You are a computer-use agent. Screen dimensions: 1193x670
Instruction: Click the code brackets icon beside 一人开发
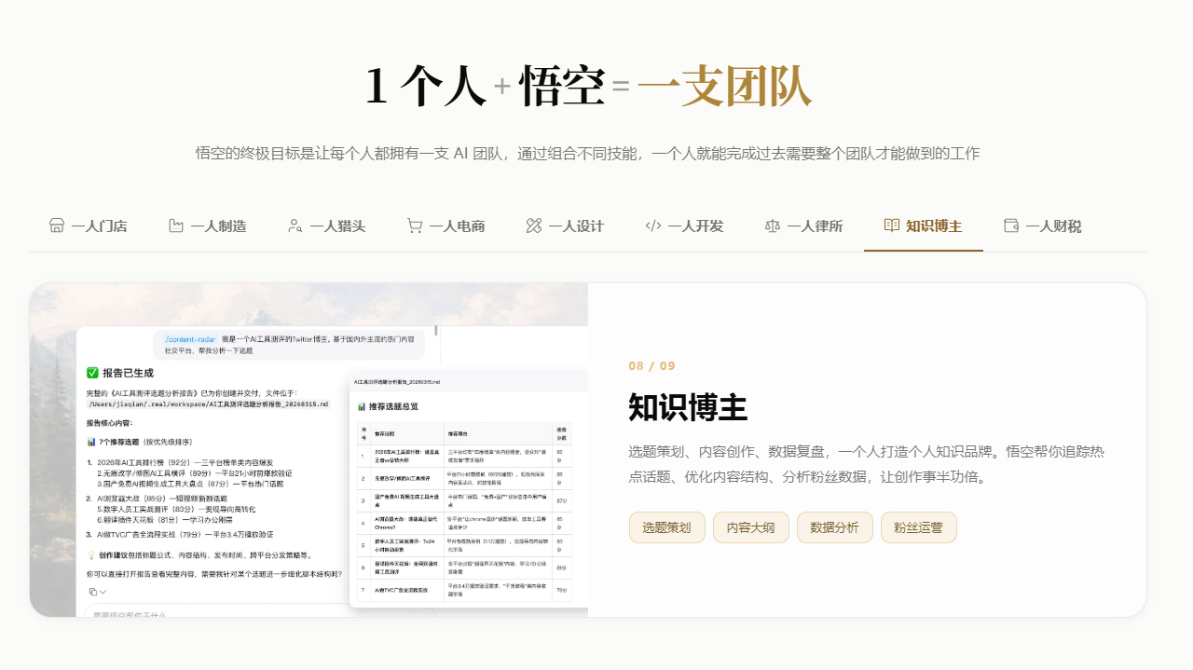[x=653, y=226]
